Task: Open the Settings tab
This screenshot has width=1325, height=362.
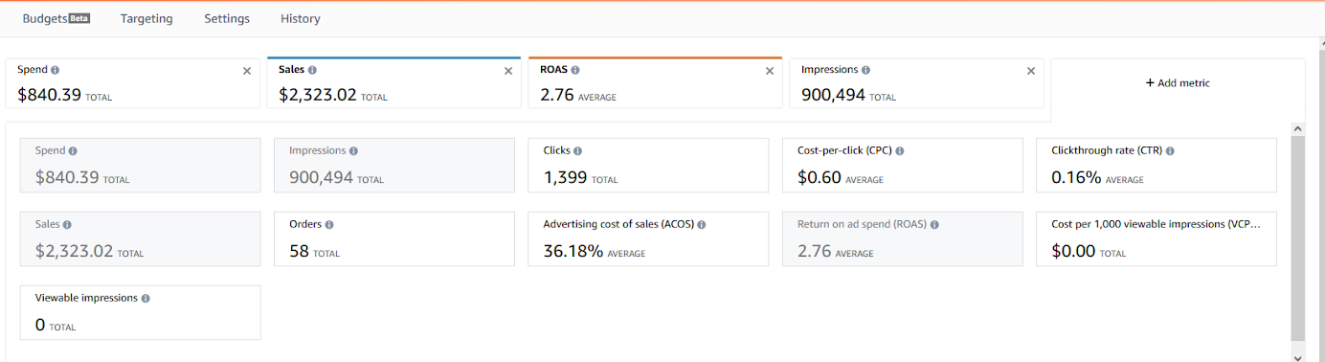Action: click(227, 18)
